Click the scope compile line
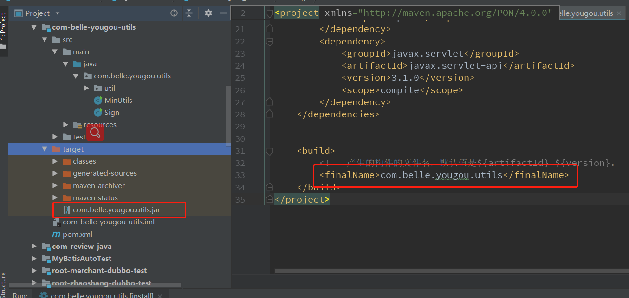 click(402, 90)
